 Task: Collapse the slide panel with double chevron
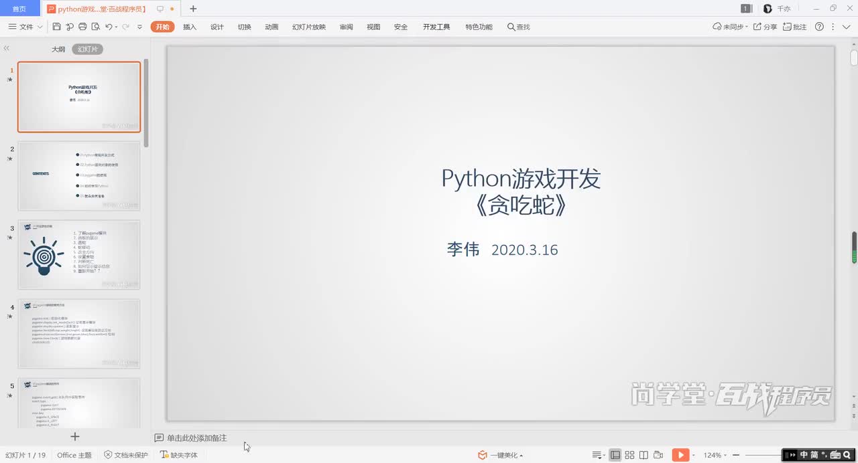point(7,48)
